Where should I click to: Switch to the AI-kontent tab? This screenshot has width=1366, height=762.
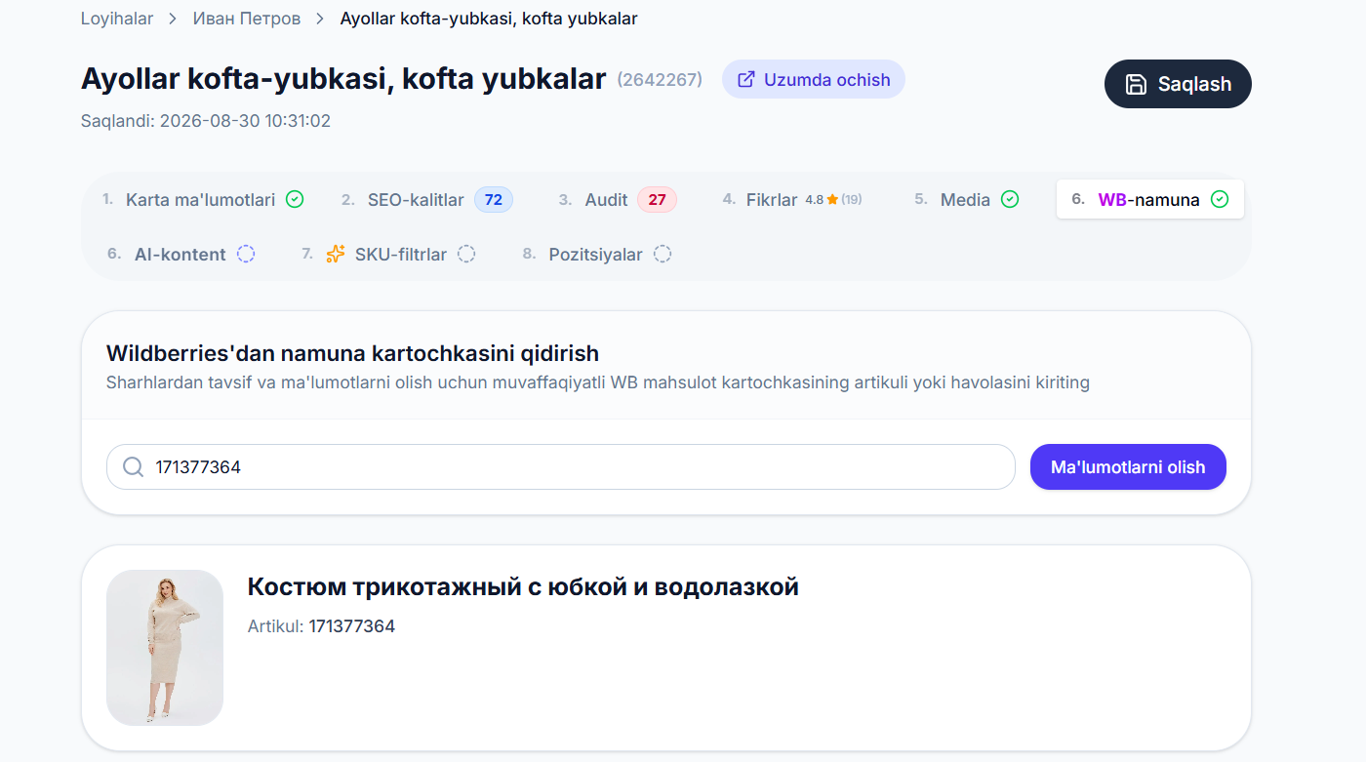[181, 255]
